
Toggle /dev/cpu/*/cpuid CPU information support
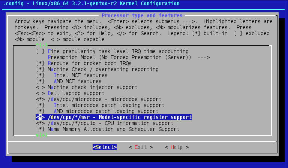tap(105, 123)
